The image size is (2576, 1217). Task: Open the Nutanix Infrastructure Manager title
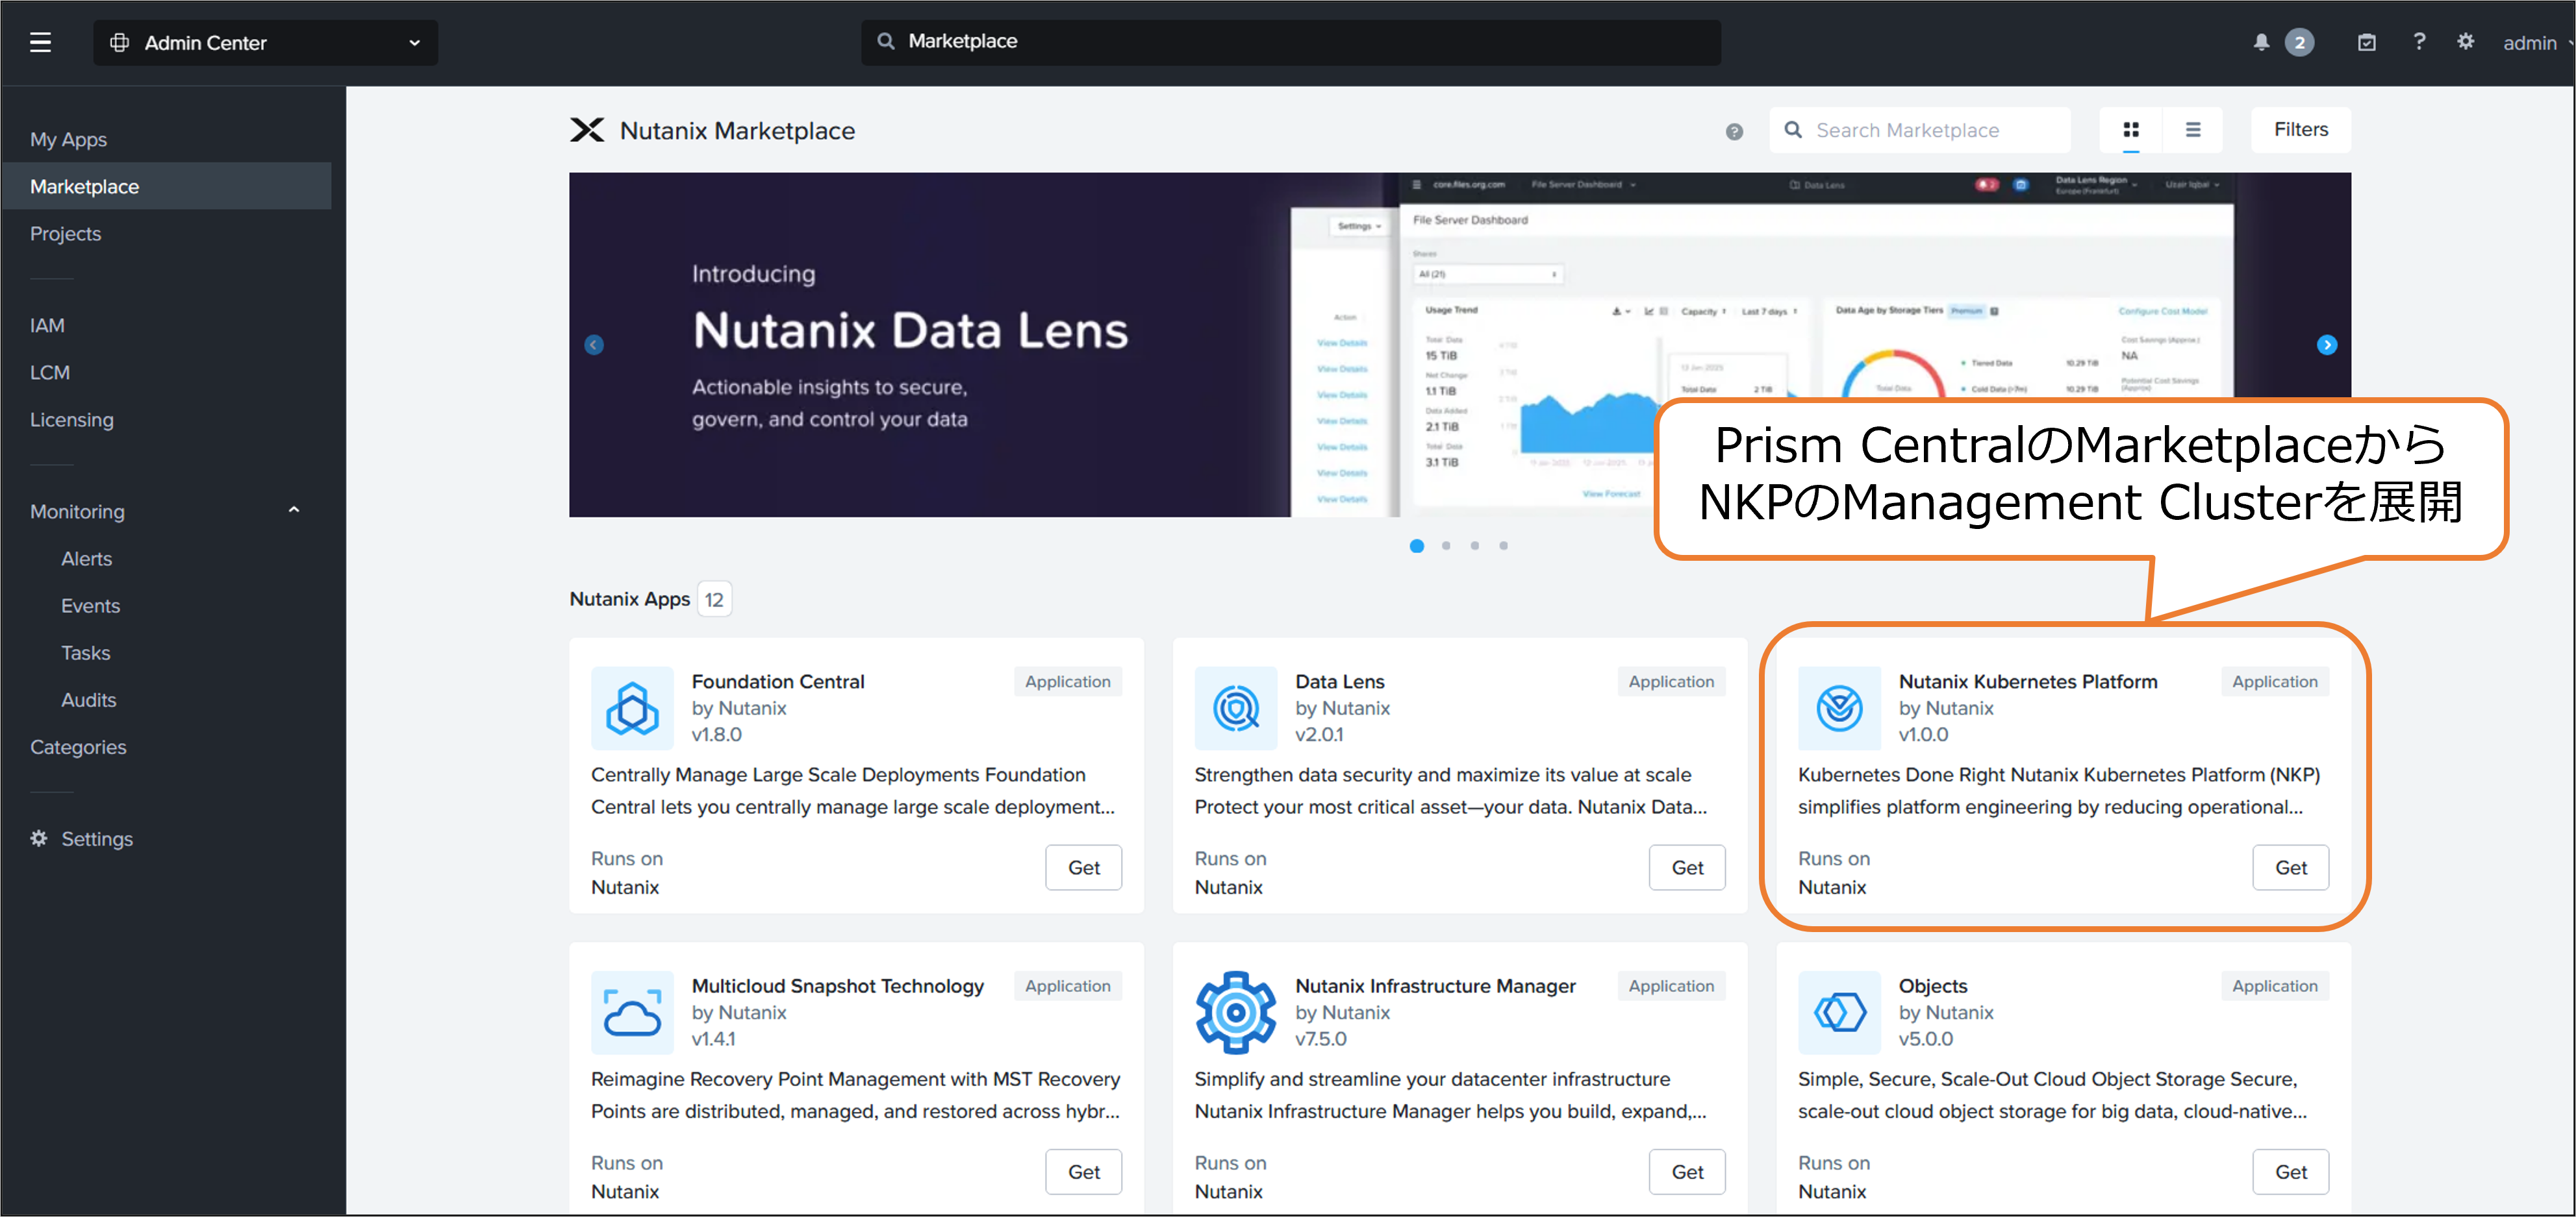(x=1435, y=986)
